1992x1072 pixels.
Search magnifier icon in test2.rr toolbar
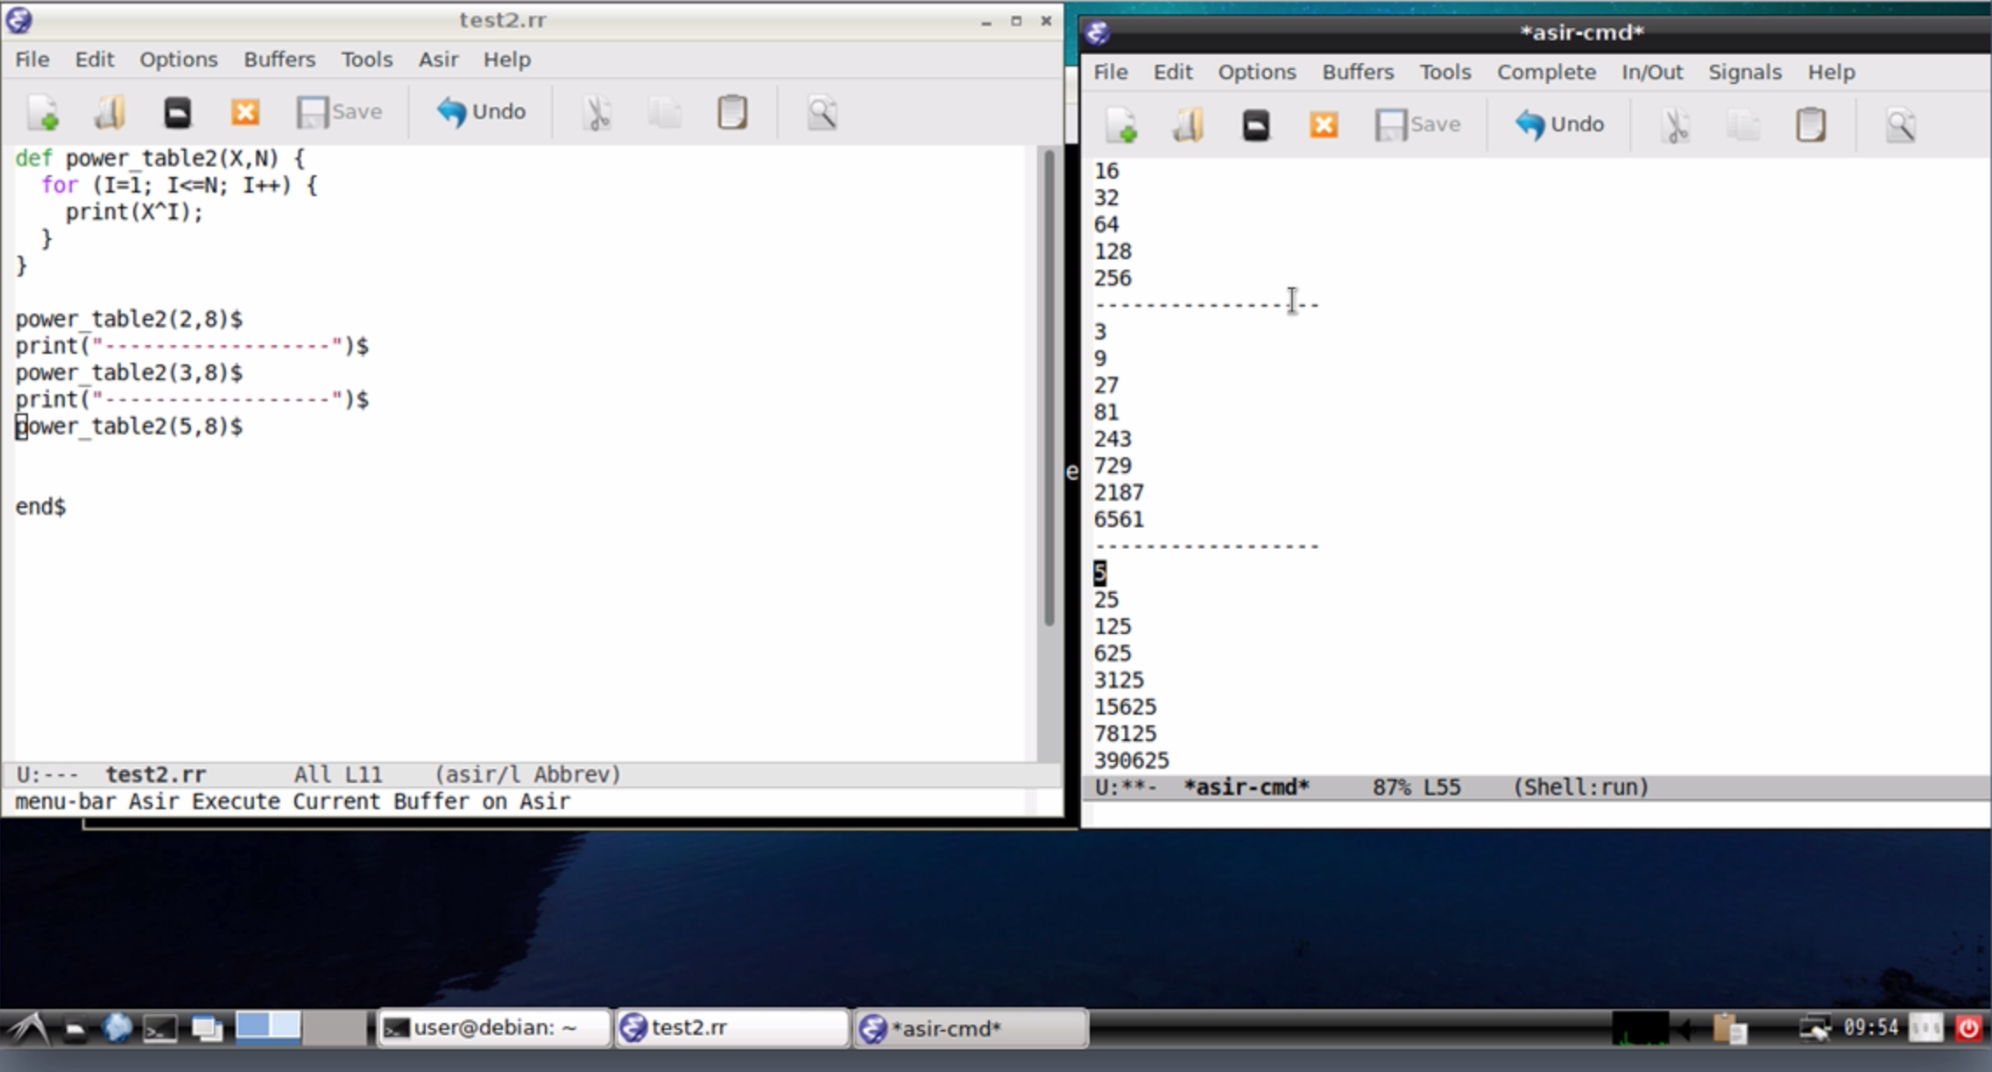coord(822,112)
